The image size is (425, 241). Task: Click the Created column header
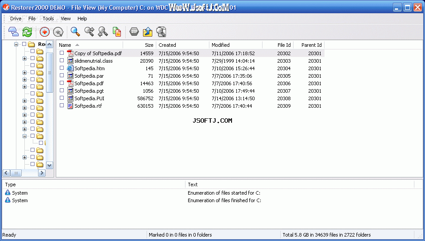[x=182, y=45]
